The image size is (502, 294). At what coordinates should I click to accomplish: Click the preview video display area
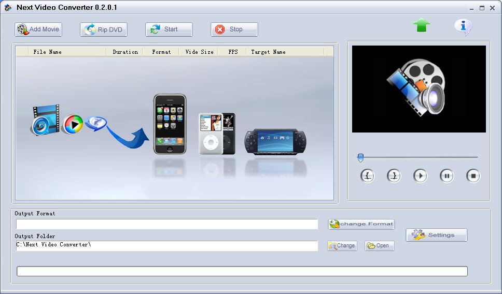click(x=419, y=89)
